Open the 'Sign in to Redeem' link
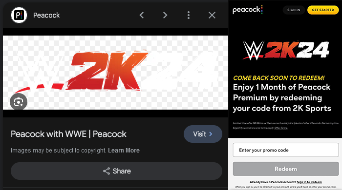The width and height of the screenshot is (342, 190). [309, 182]
